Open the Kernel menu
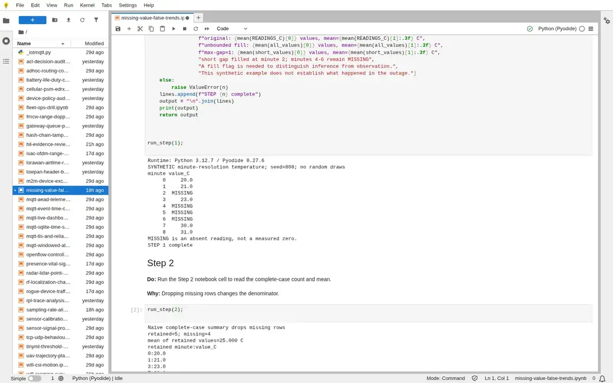The width and height of the screenshot is (613, 383). pos(87,5)
